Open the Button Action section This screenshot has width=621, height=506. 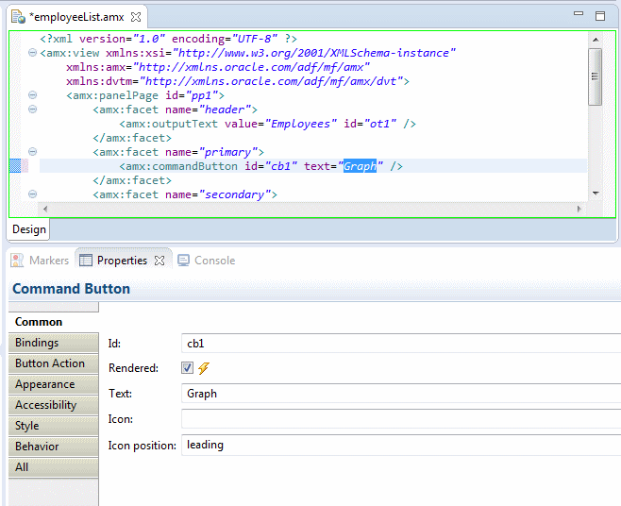coord(54,363)
